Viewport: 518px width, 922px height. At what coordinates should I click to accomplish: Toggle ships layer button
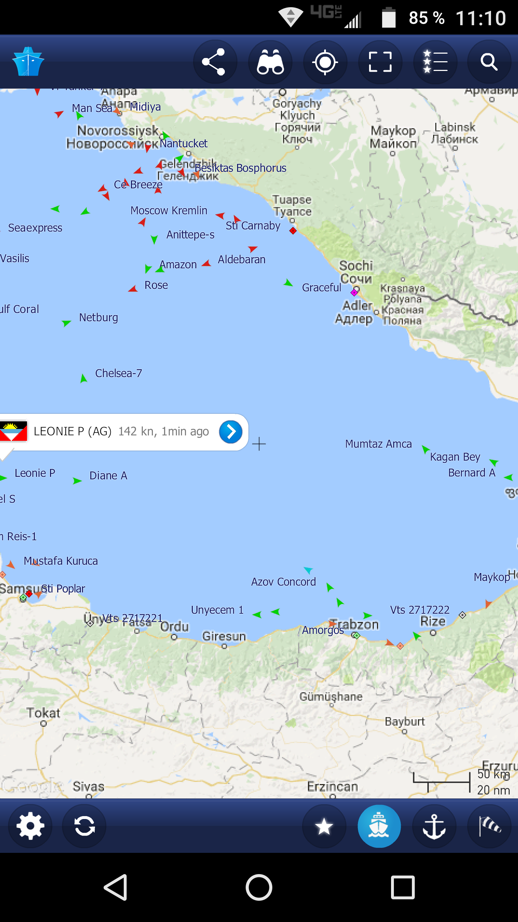pos(379,826)
